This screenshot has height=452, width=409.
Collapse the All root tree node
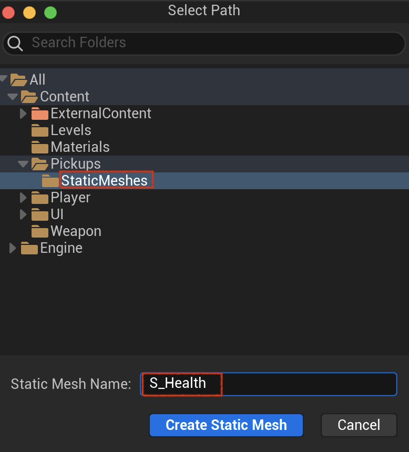(x=4, y=78)
